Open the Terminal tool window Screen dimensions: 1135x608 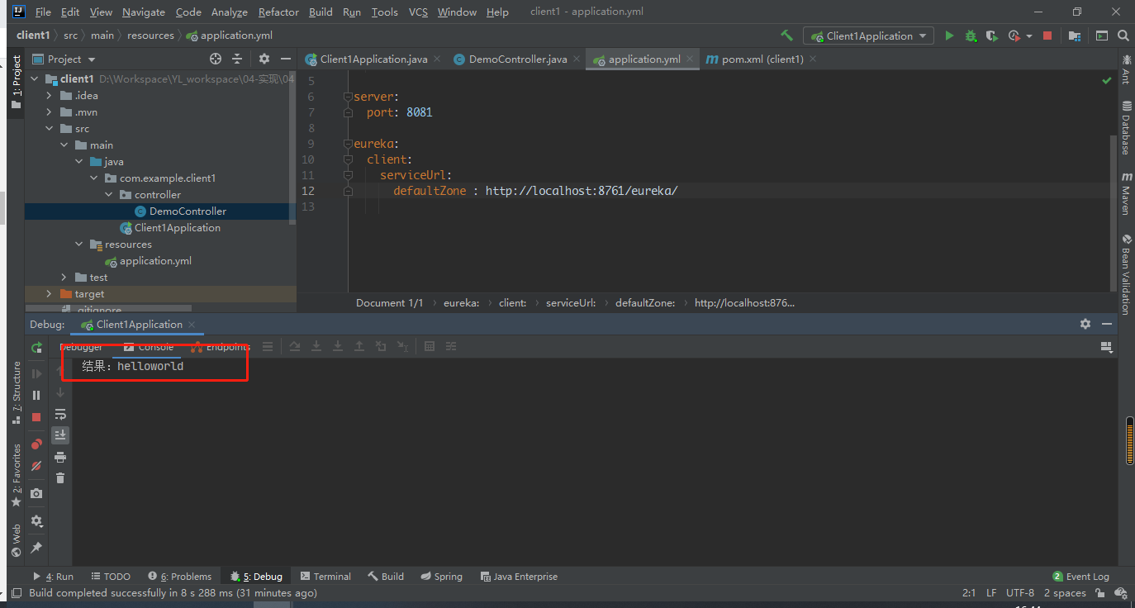point(325,577)
